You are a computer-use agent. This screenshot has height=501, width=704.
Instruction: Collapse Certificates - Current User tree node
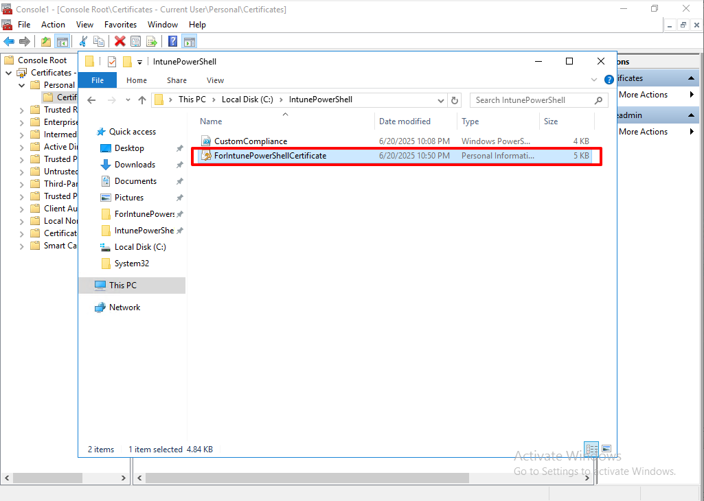[9, 73]
